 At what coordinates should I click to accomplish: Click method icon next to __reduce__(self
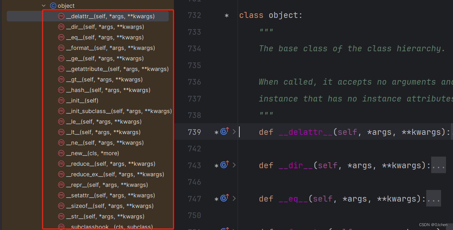tap(61, 164)
